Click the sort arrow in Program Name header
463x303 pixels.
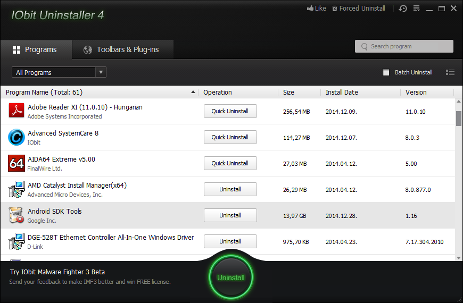[x=193, y=92]
